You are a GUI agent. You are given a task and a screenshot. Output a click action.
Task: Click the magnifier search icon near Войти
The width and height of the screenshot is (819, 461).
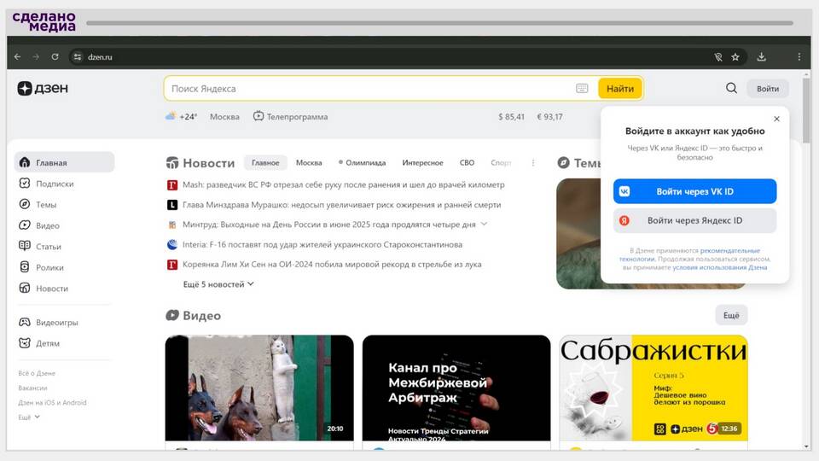click(x=731, y=88)
